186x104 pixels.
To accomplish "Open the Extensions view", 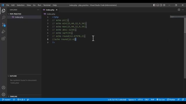I will pyautogui.click(x=3, y=38).
